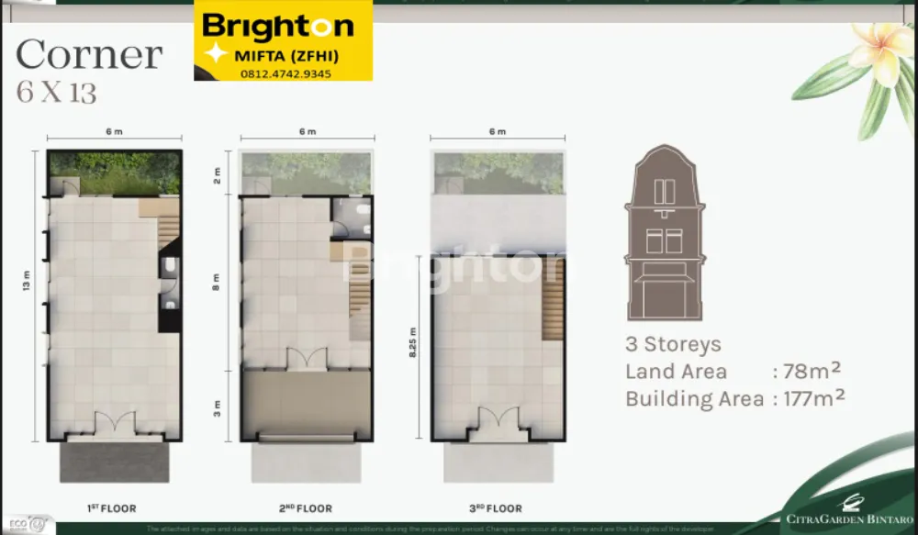Click the star icon beside MIFTA
The height and width of the screenshot is (535, 918).
click(x=215, y=55)
